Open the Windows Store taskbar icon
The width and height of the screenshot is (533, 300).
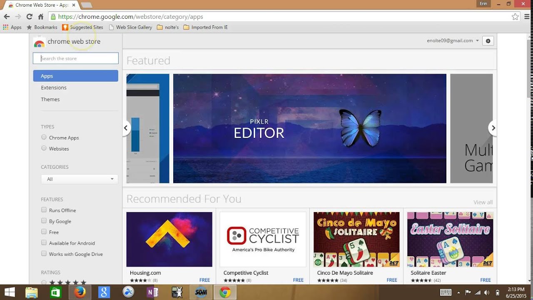click(x=55, y=292)
